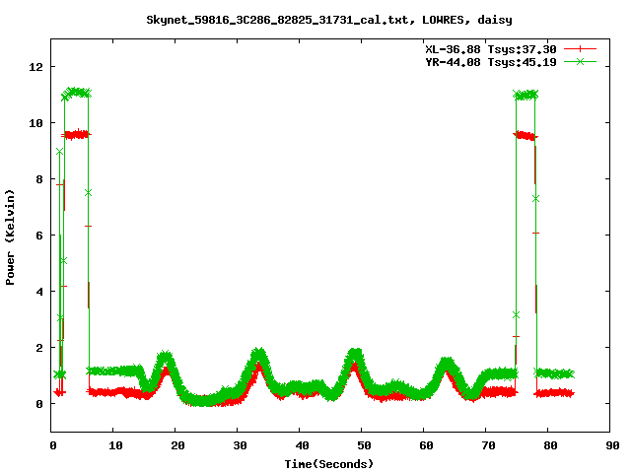Click the first red calibration plateau near 9.5 Kelvin
The image size is (631, 473).
(77, 134)
